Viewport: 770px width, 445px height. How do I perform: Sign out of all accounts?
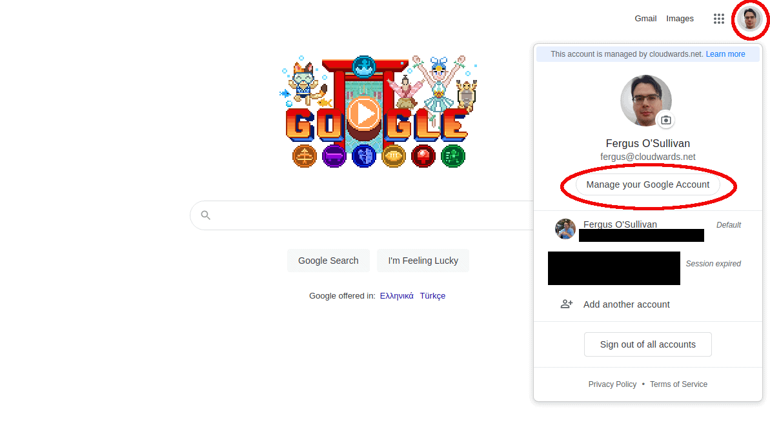648,344
